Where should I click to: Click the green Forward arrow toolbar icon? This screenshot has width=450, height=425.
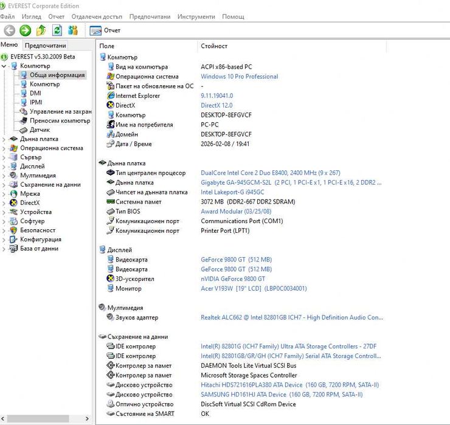26,30
